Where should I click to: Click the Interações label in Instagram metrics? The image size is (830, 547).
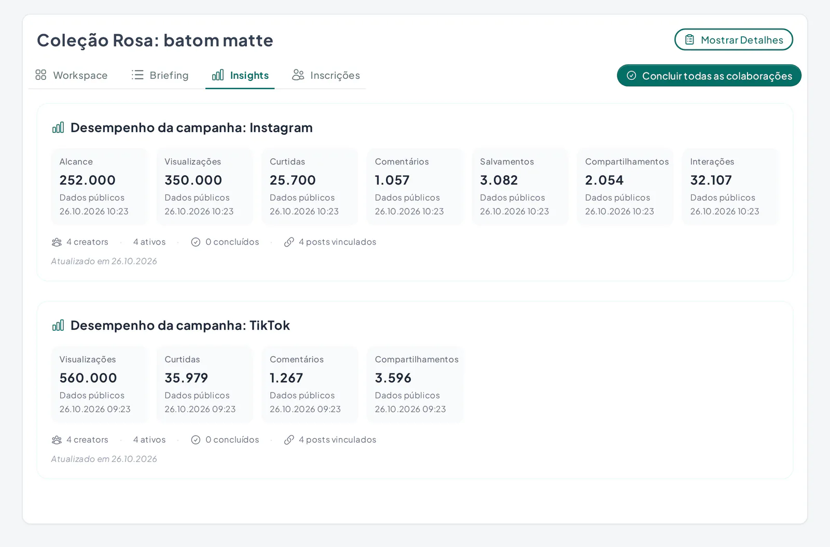coord(712,162)
